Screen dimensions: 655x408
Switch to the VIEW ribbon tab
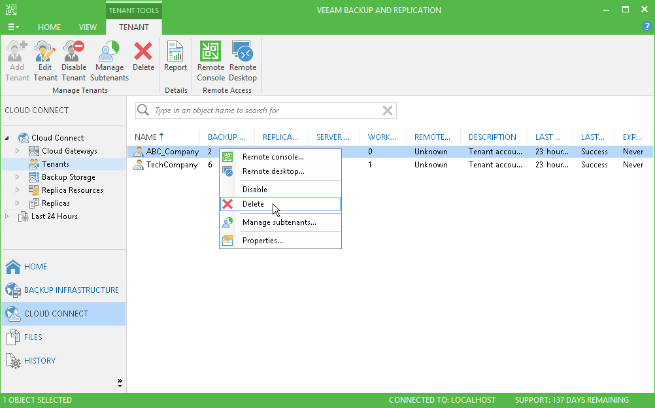coord(88,27)
